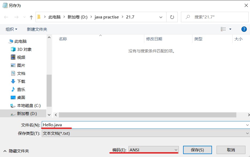
Task: Open recent locations dropdown arrow
Action: [x=24, y=17]
